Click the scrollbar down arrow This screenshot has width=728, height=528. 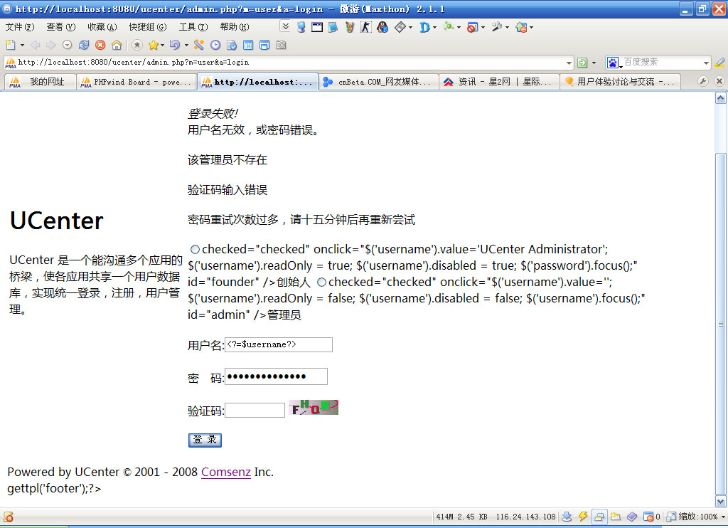coord(721,502)
